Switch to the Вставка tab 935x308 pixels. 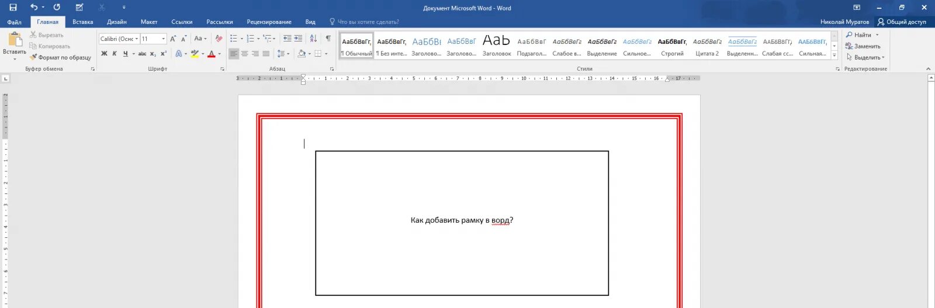coord(83,22)
